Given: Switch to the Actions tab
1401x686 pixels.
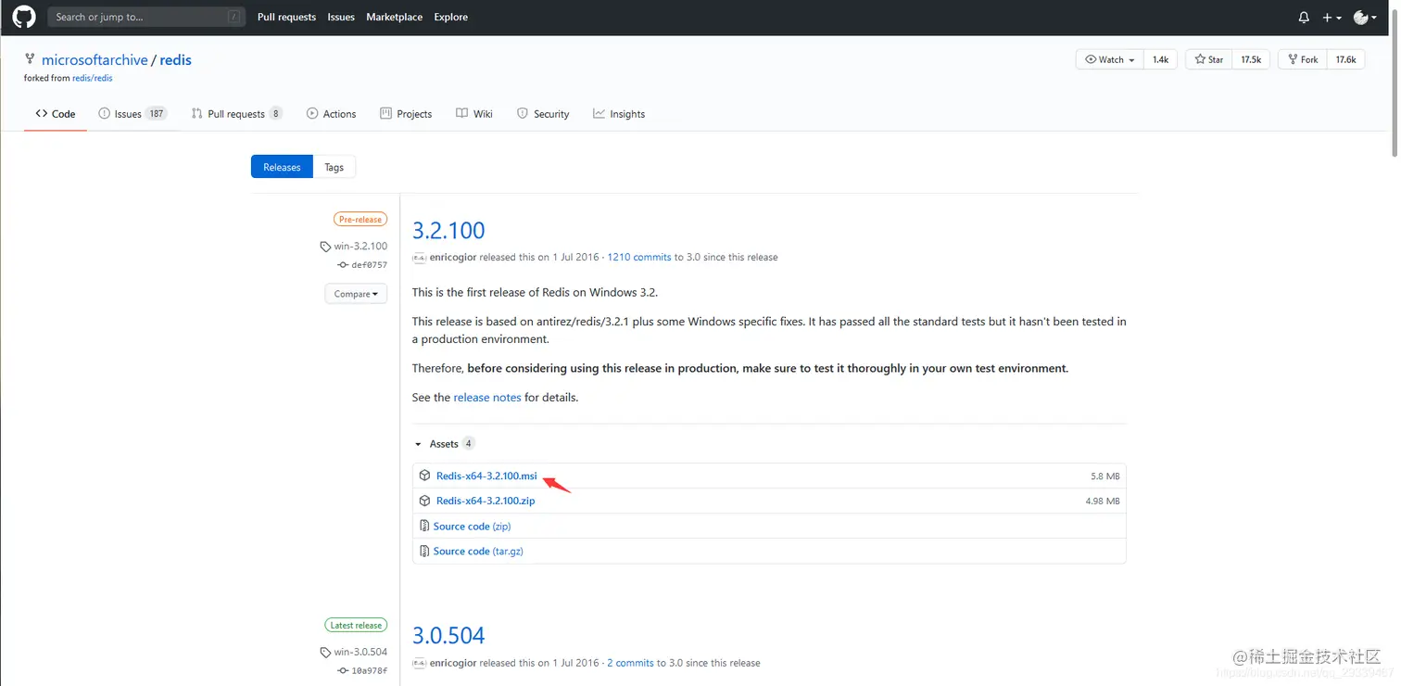Looking at the screenshot, I should click(331, 114).
